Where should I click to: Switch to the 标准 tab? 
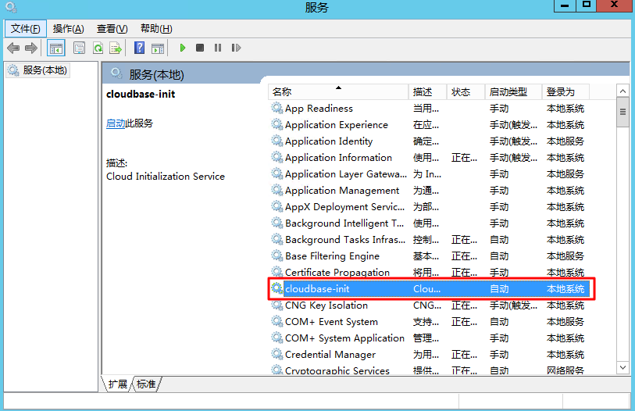(x=146, y=384)
